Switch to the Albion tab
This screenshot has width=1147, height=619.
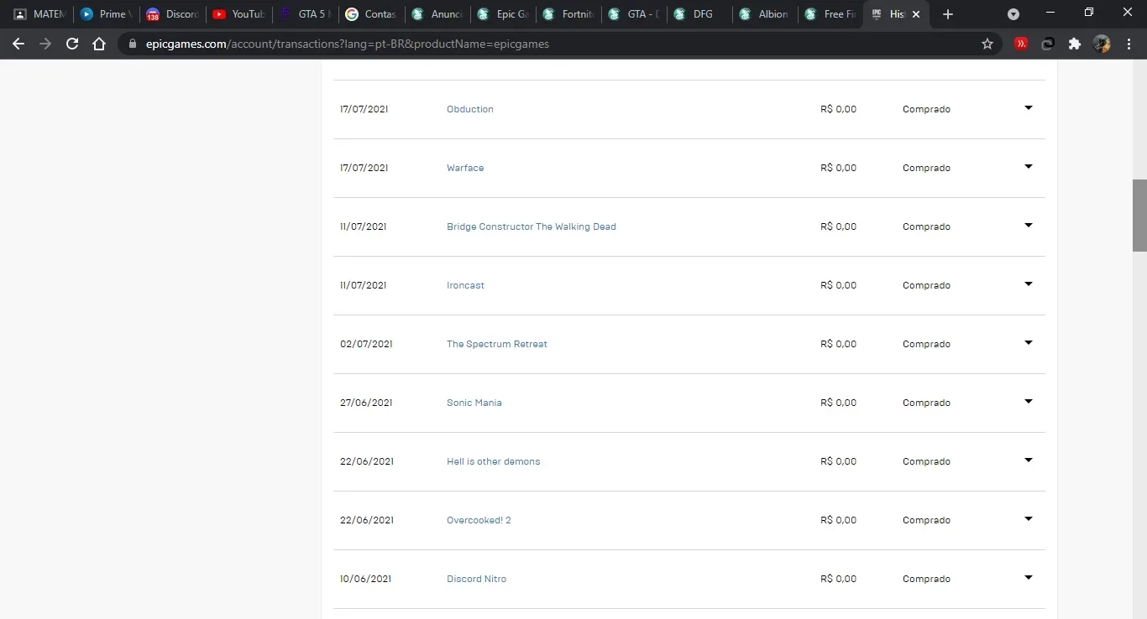(x=764, y=14)
